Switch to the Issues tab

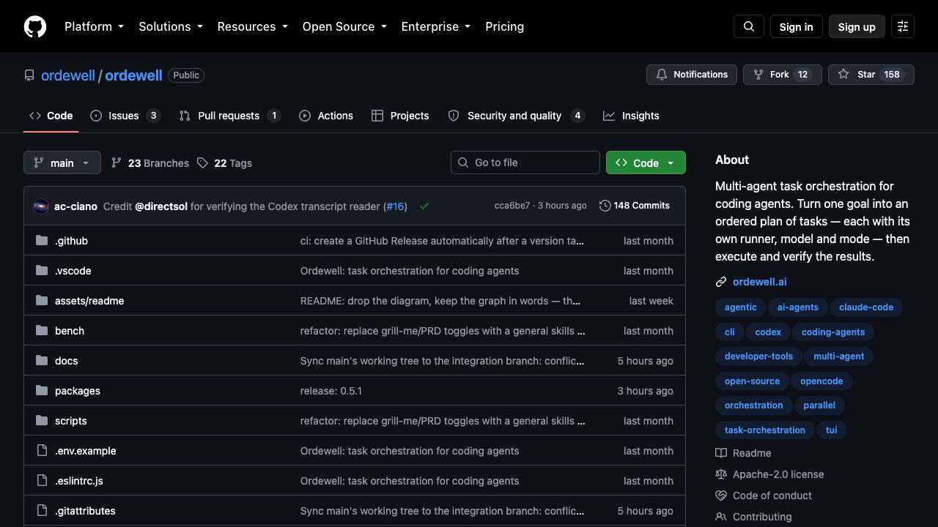(125, 116)
